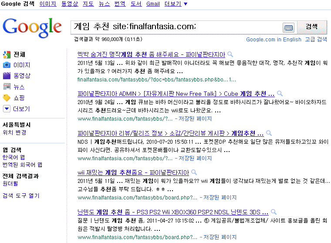This screenshot has width=331, height=243.
Task: Click the Google logo
Action: tap(32, 27)
